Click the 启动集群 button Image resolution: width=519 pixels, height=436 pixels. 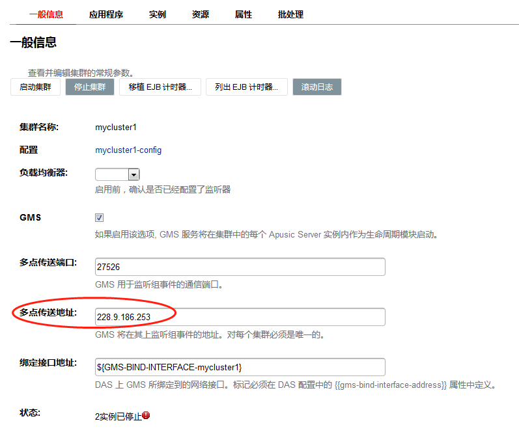(x=35, y=87)
